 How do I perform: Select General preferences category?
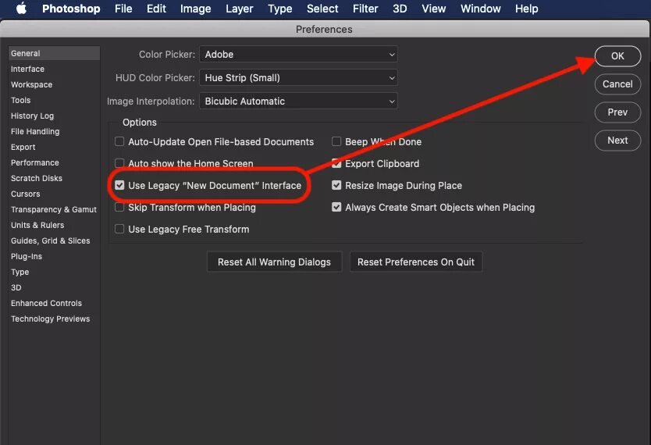point(54,54)
